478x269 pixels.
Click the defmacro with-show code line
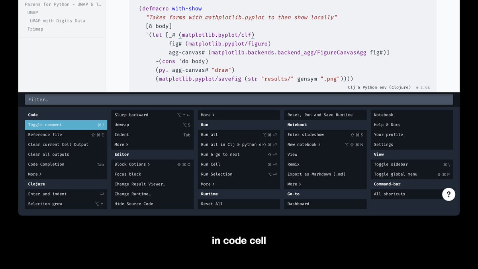pos(170,8)
